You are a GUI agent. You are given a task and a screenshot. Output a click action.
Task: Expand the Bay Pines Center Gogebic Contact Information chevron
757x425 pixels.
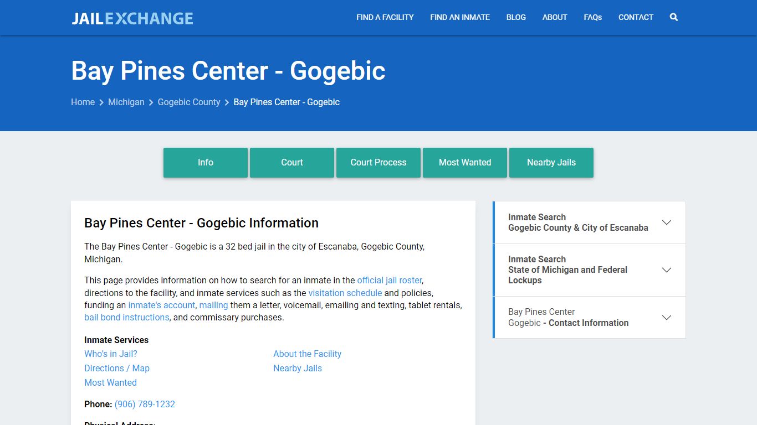[x=667, y=318]
